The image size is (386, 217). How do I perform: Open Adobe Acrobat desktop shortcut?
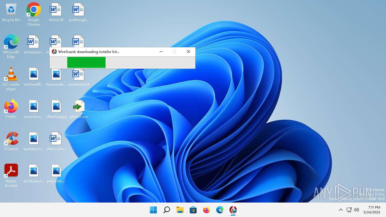[x=11, y=175]
